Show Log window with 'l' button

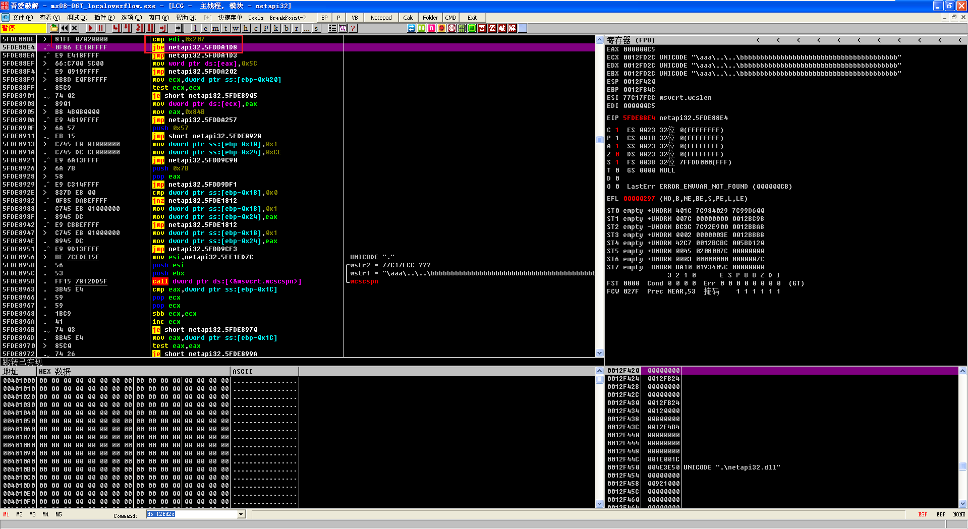(195, 28)
